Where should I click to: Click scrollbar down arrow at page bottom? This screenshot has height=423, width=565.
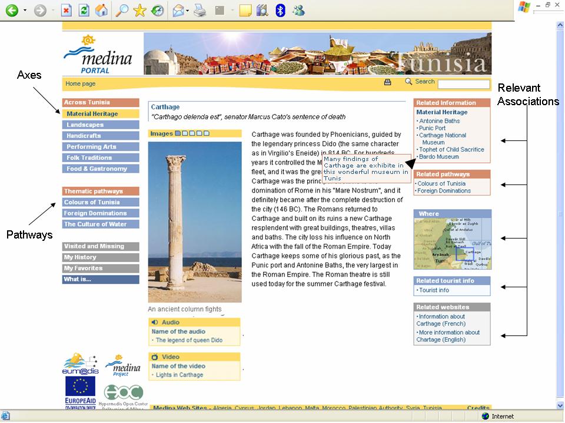click(x=560, y=405)
